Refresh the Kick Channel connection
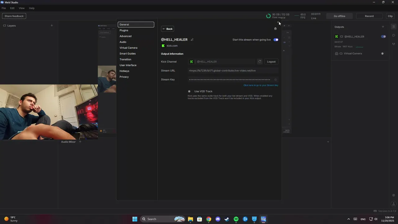398x224 pixels. pyautogui.click(x=260, y=62)
